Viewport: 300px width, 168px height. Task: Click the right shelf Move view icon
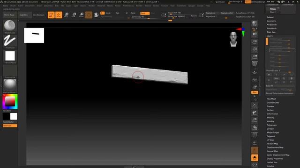pyautogui.click(x=255, y=113)
